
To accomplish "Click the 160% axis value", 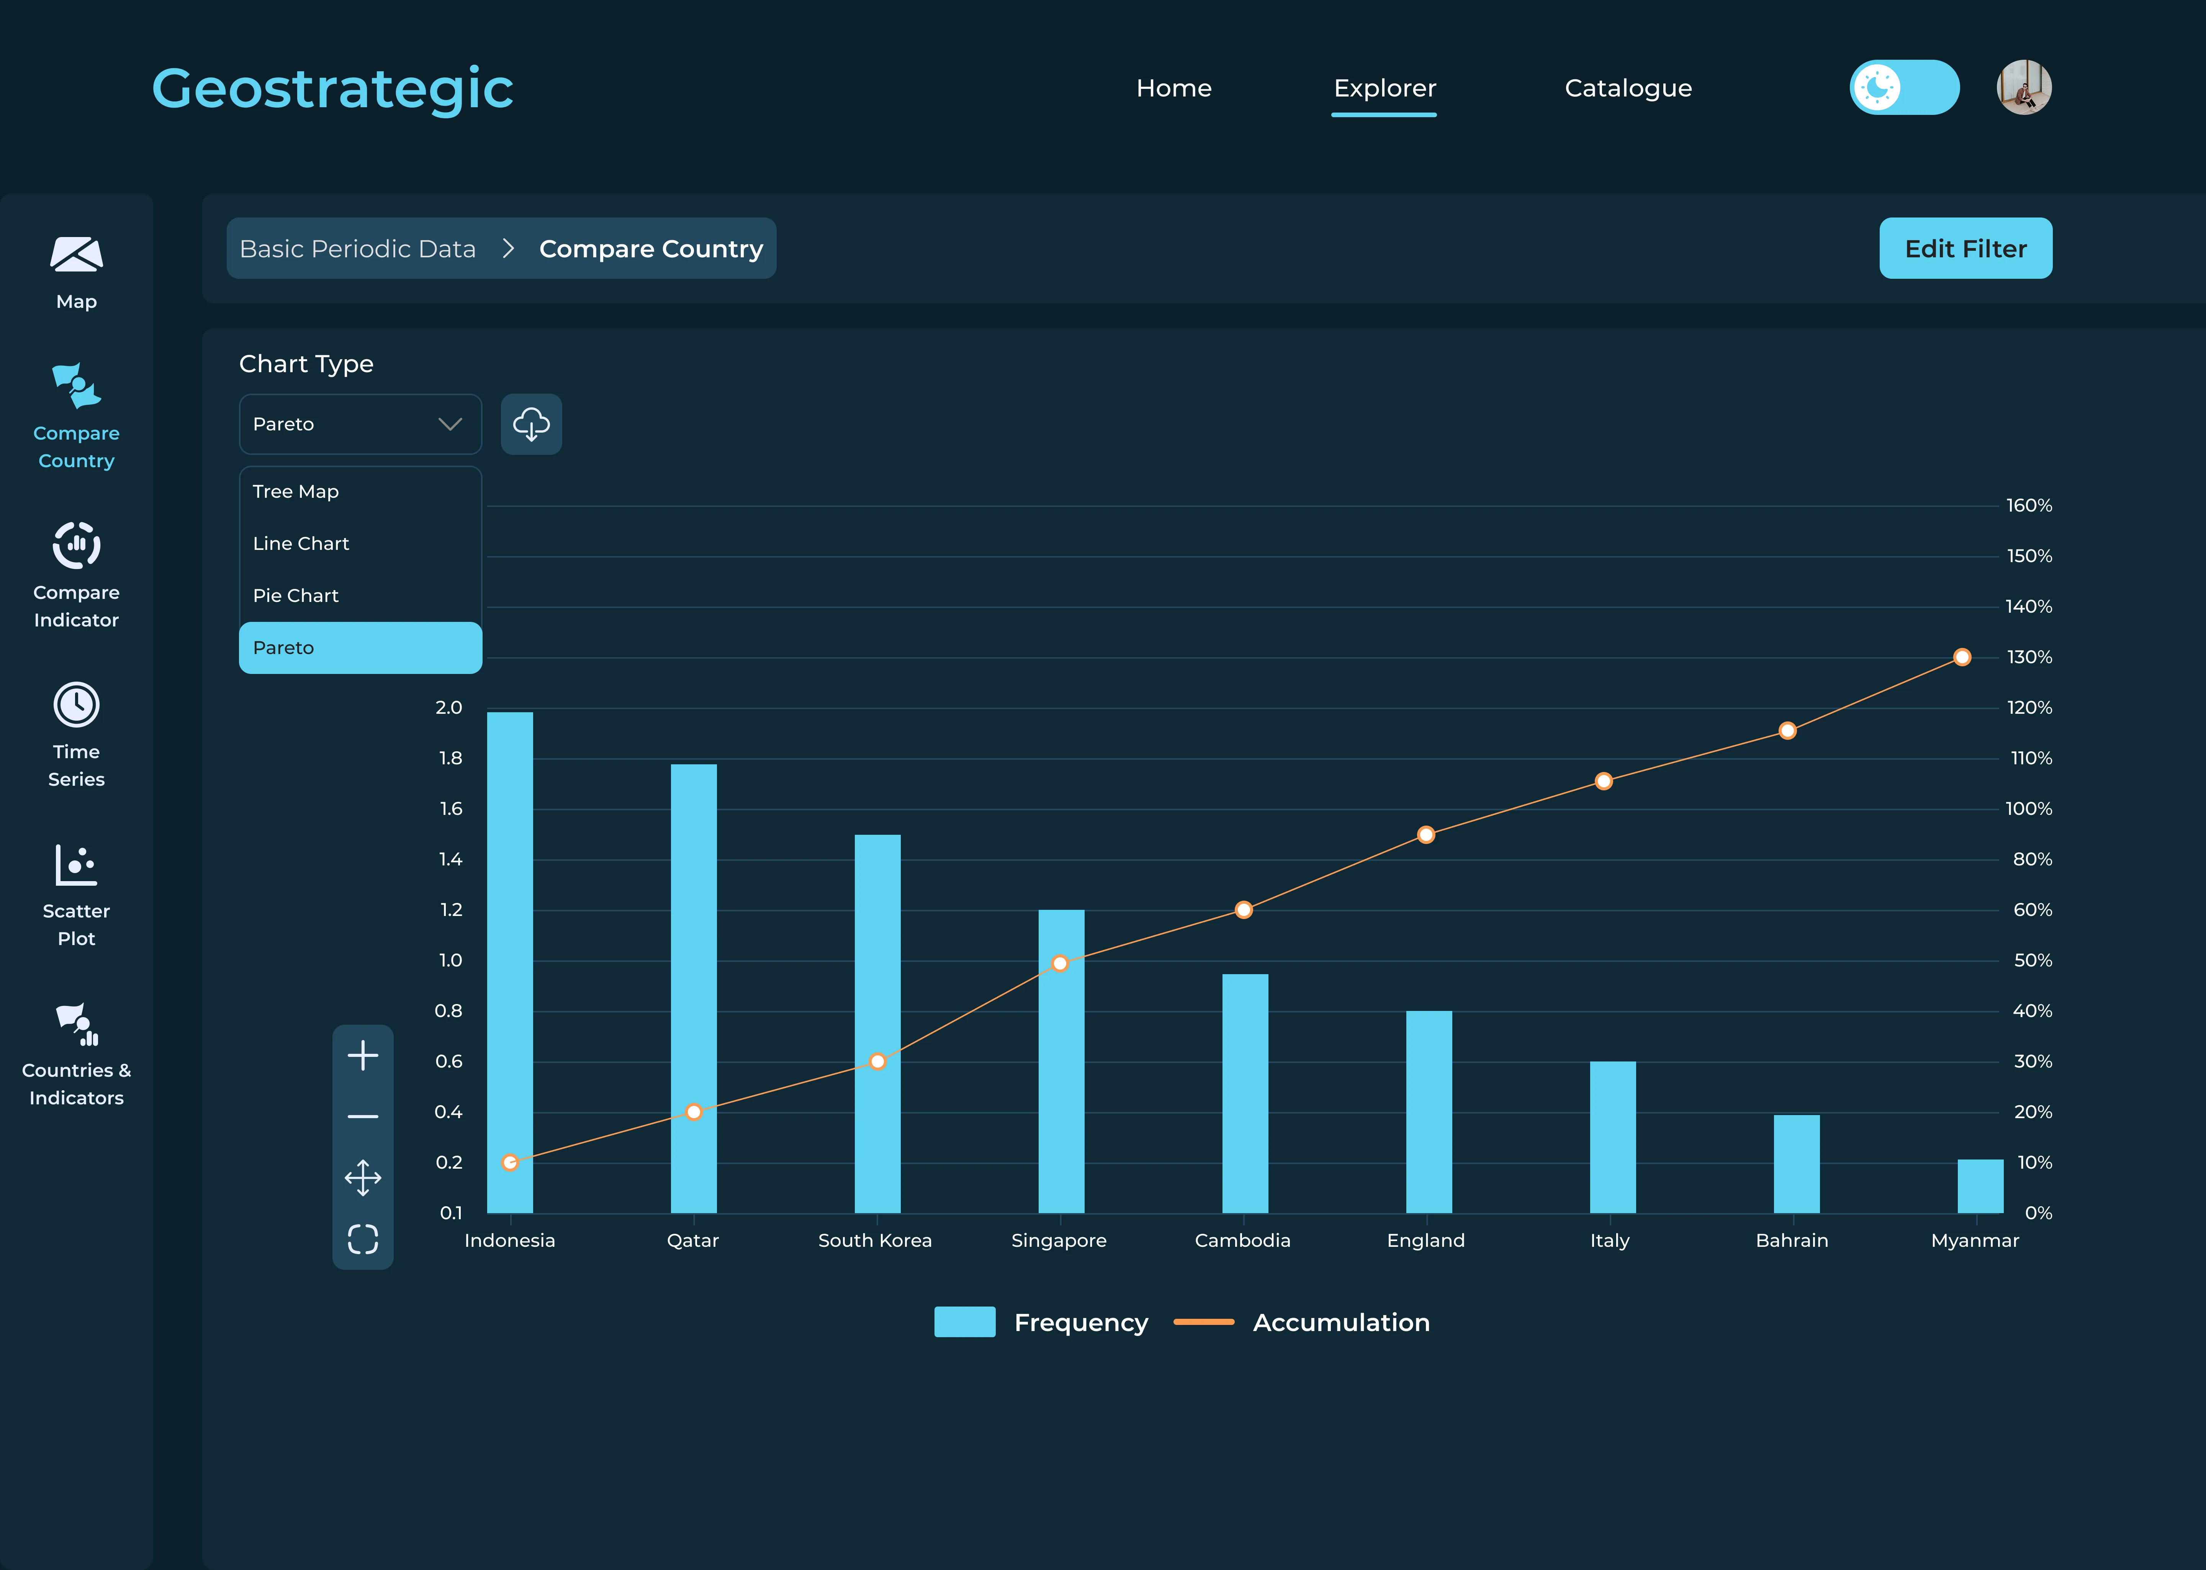I will point(2028,505).
